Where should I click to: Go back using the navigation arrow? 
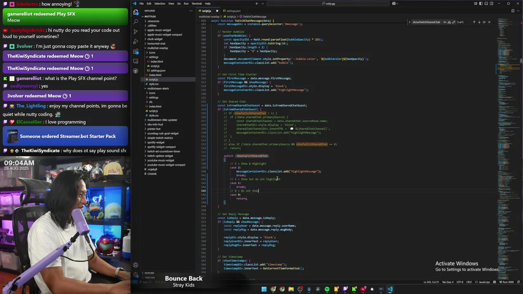(x=257, y=3)
